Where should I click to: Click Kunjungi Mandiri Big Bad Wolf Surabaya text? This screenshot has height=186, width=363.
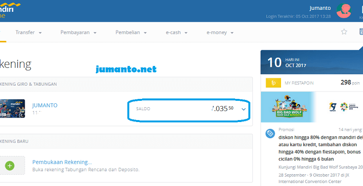tap(321, 167)
